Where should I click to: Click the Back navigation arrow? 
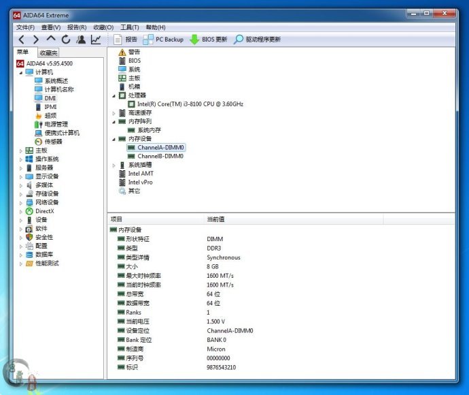coord(22,39)
